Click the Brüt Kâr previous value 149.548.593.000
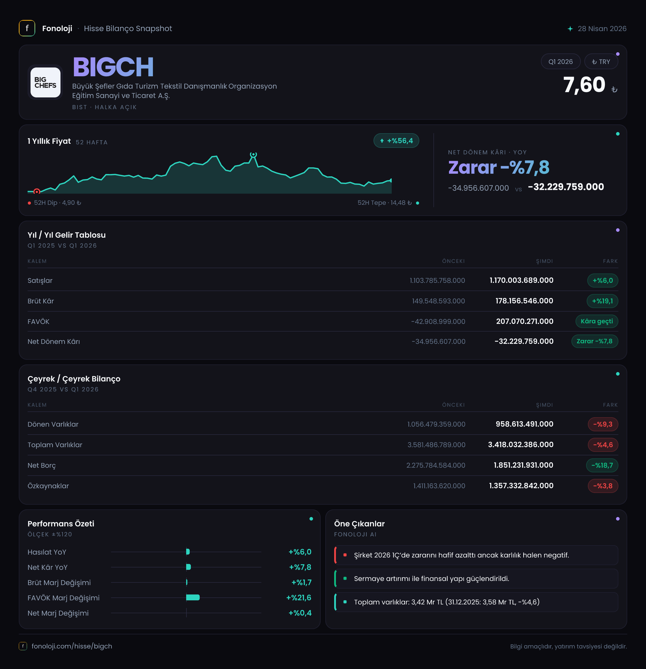This screenshot has height=669, width=646. (x=438, y=301)
